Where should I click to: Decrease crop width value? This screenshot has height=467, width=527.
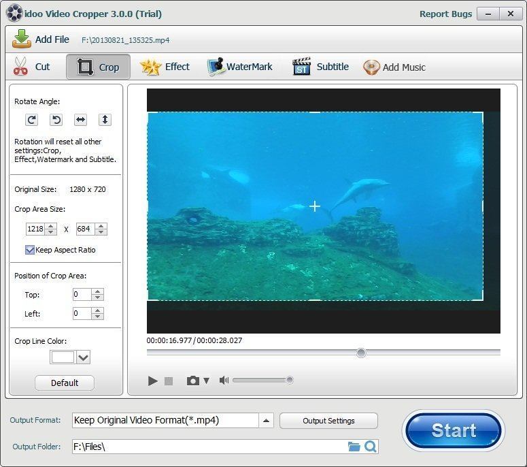(x=51, y=232)
